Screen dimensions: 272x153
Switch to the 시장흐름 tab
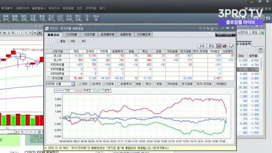[x=90, y=34]
